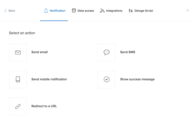Click the speech bubble Send SMS icon
This screenshot has height=118, width=192.
[x=106, y=53]
